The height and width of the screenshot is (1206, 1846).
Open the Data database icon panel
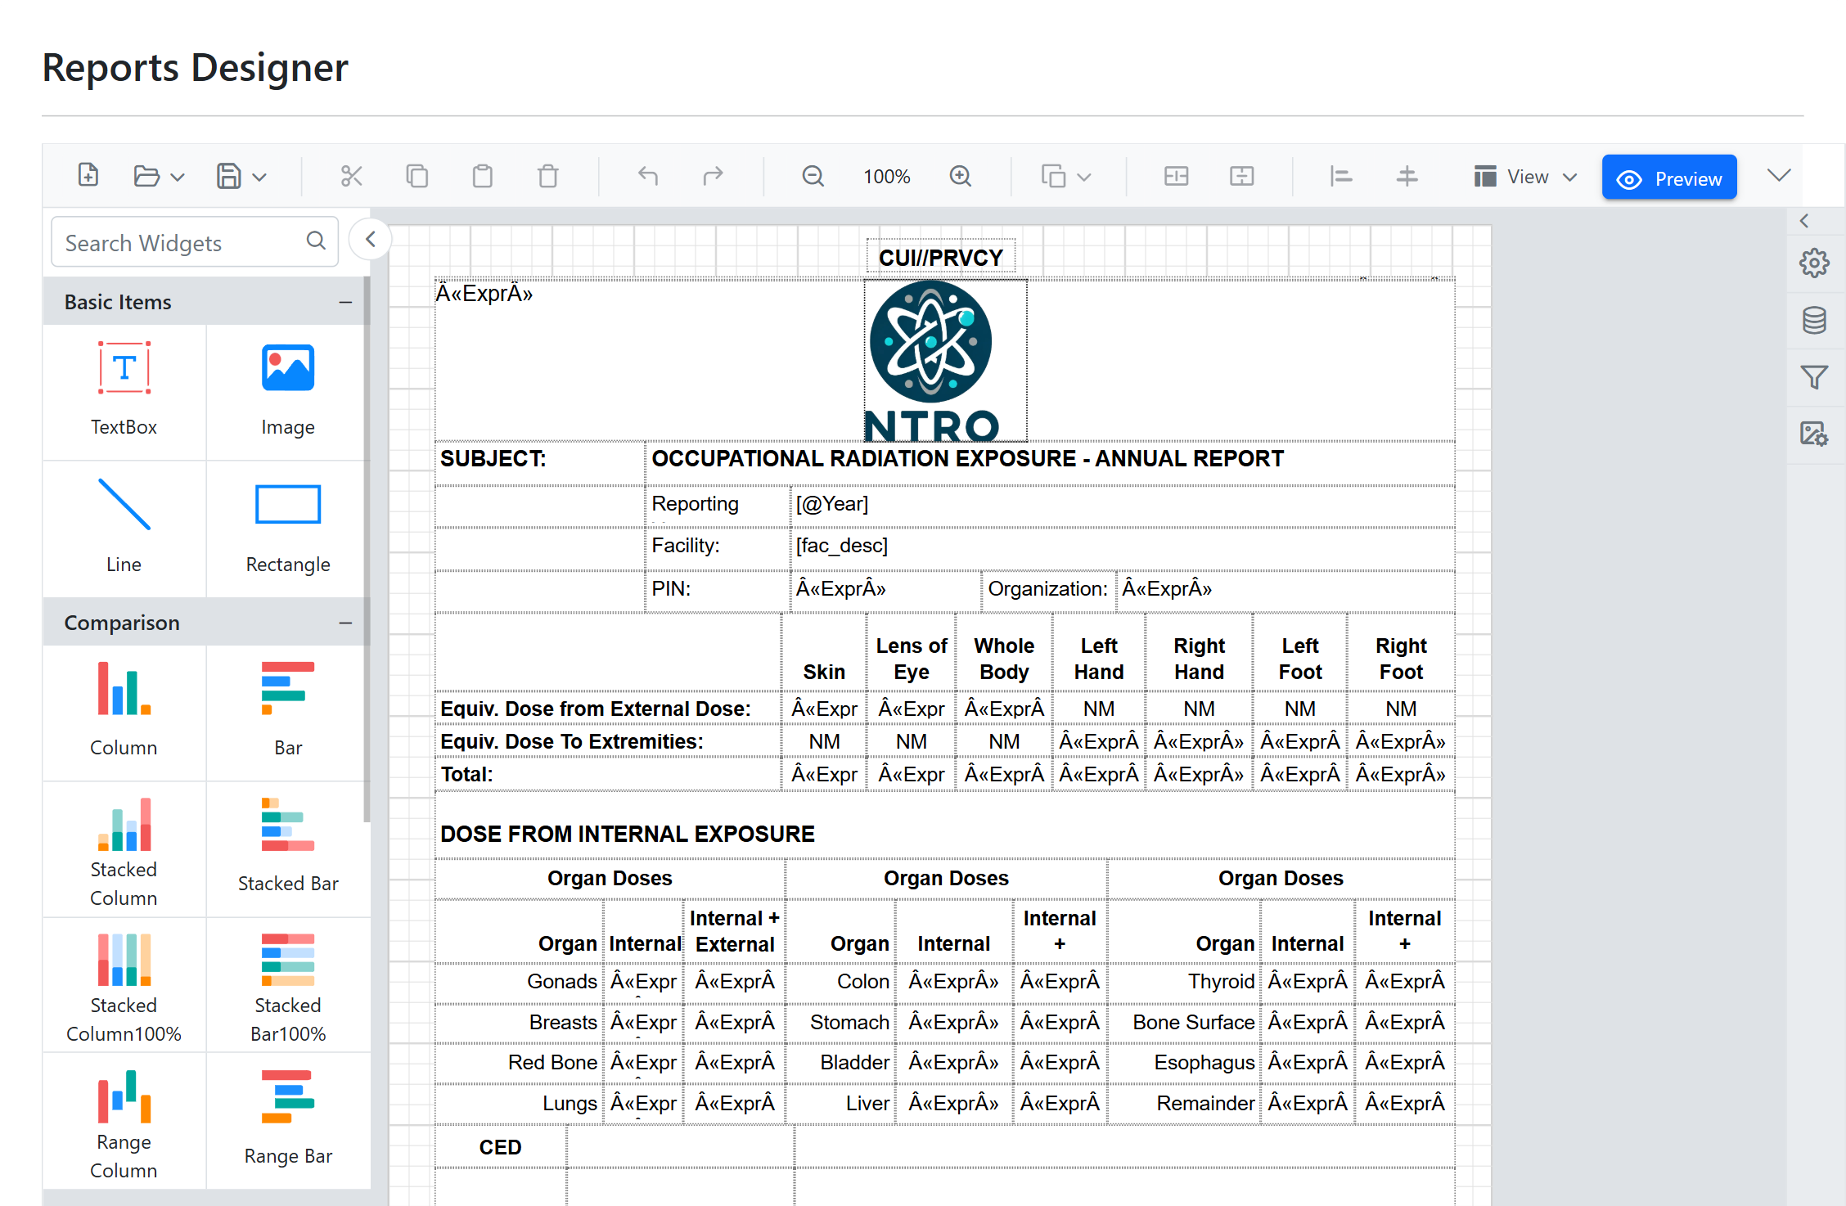pyautogui.click(x=1814, y=321)
